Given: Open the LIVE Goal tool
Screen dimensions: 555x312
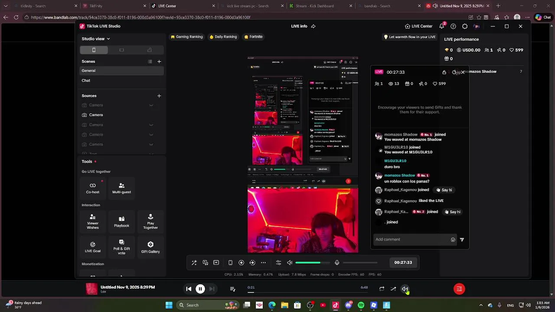Looking at the screenshot, I should (x=93, y=247).
